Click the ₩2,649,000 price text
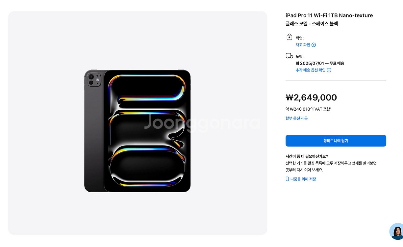This screenshot has height=247, width=403. (x=311, y=97)
